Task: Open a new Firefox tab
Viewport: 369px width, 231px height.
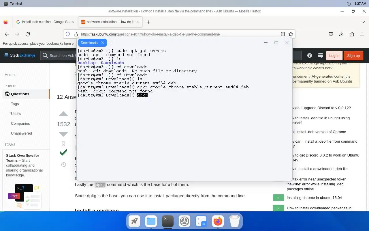Action: pos(148,22)
